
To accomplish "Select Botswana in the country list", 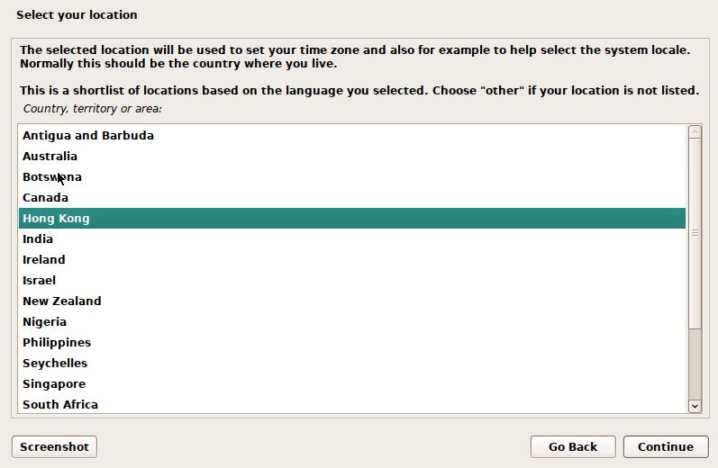I will pyautogui.click(x=52, y=177).
